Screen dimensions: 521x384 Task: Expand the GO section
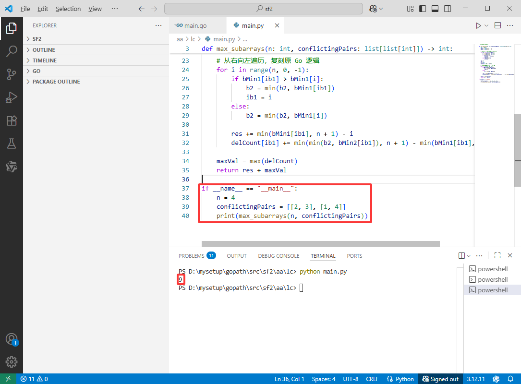[x=96, y=71]
